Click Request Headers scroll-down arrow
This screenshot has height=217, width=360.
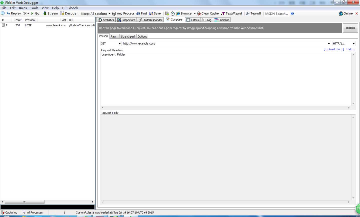pos(353,103)
